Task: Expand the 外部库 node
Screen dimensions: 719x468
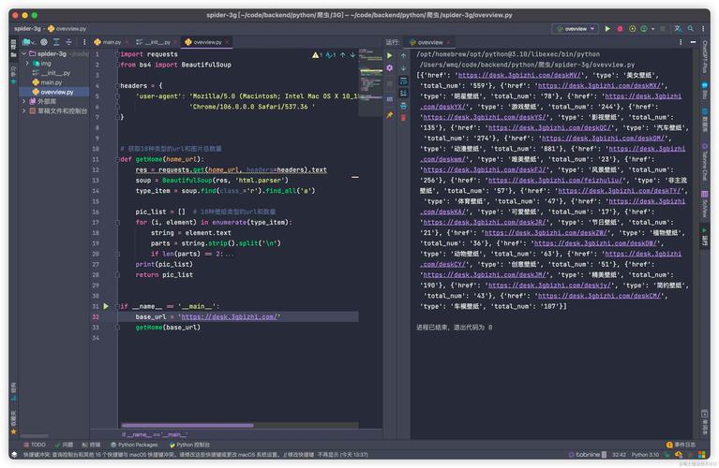Action: [x=23, y=101]
